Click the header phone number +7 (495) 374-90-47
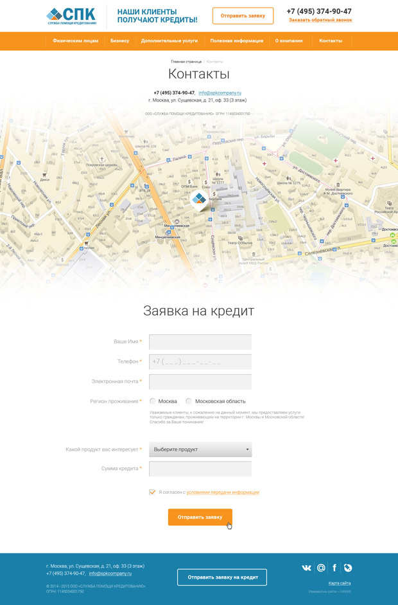 pyautogui.click(x=319, y=11)
